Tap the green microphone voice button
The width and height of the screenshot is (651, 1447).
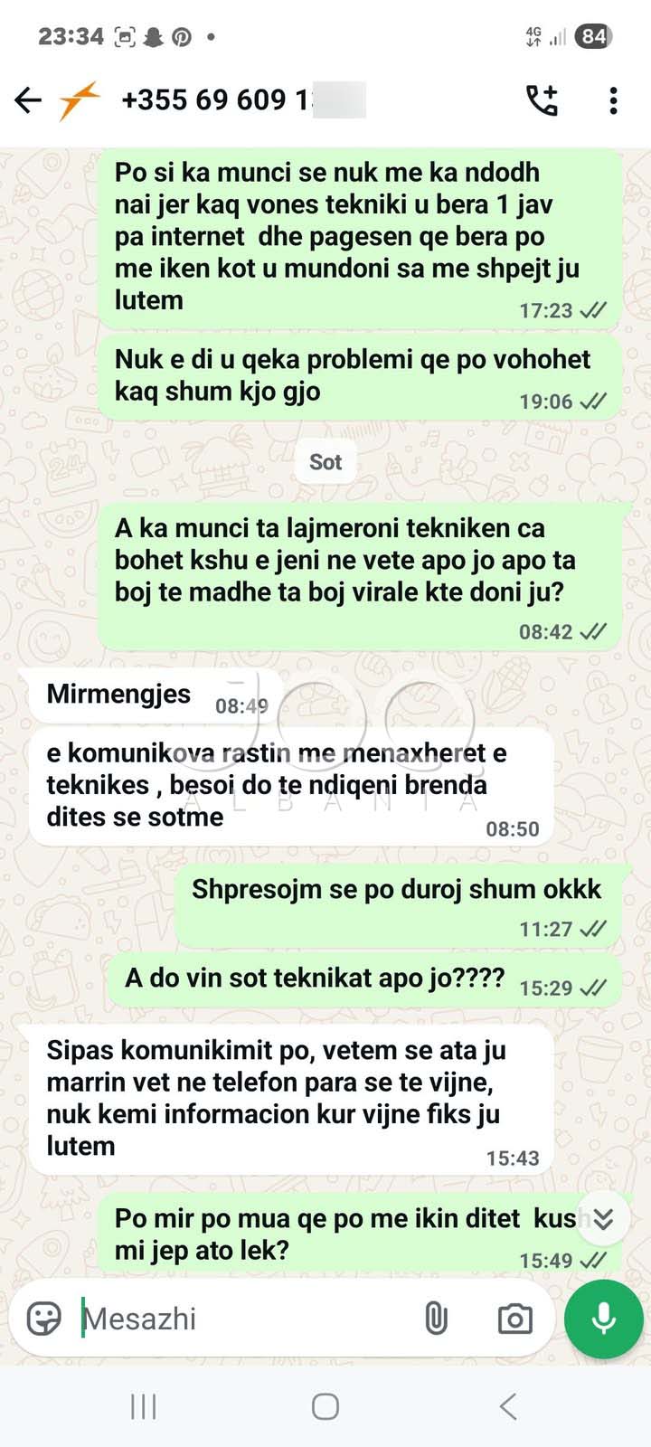click(603, 1319)
